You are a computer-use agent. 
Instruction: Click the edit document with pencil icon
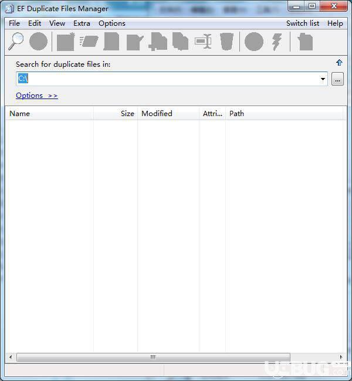(135, 42)
